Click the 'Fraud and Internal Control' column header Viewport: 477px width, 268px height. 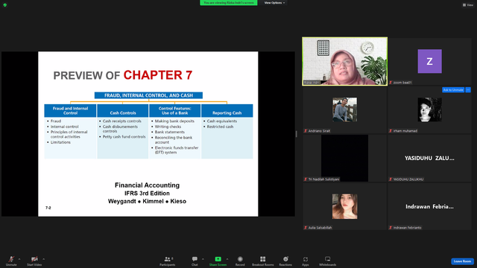70,111
